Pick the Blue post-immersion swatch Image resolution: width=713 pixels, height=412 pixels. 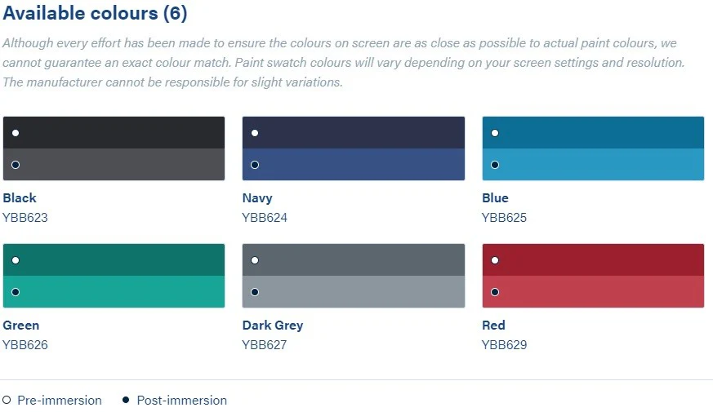pyautogui.click(x=593, y=165)
